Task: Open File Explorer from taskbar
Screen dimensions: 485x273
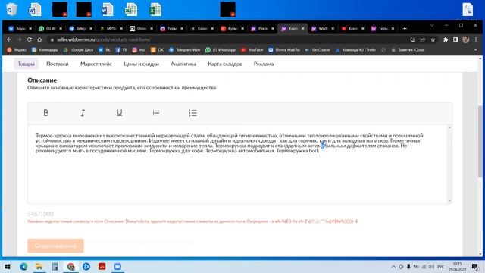Action: point(39,266)
